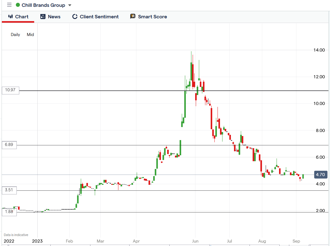Expand the Chill Brands Group dropdown arrow
Screen dimensions: 330x246
click(70, 5)
